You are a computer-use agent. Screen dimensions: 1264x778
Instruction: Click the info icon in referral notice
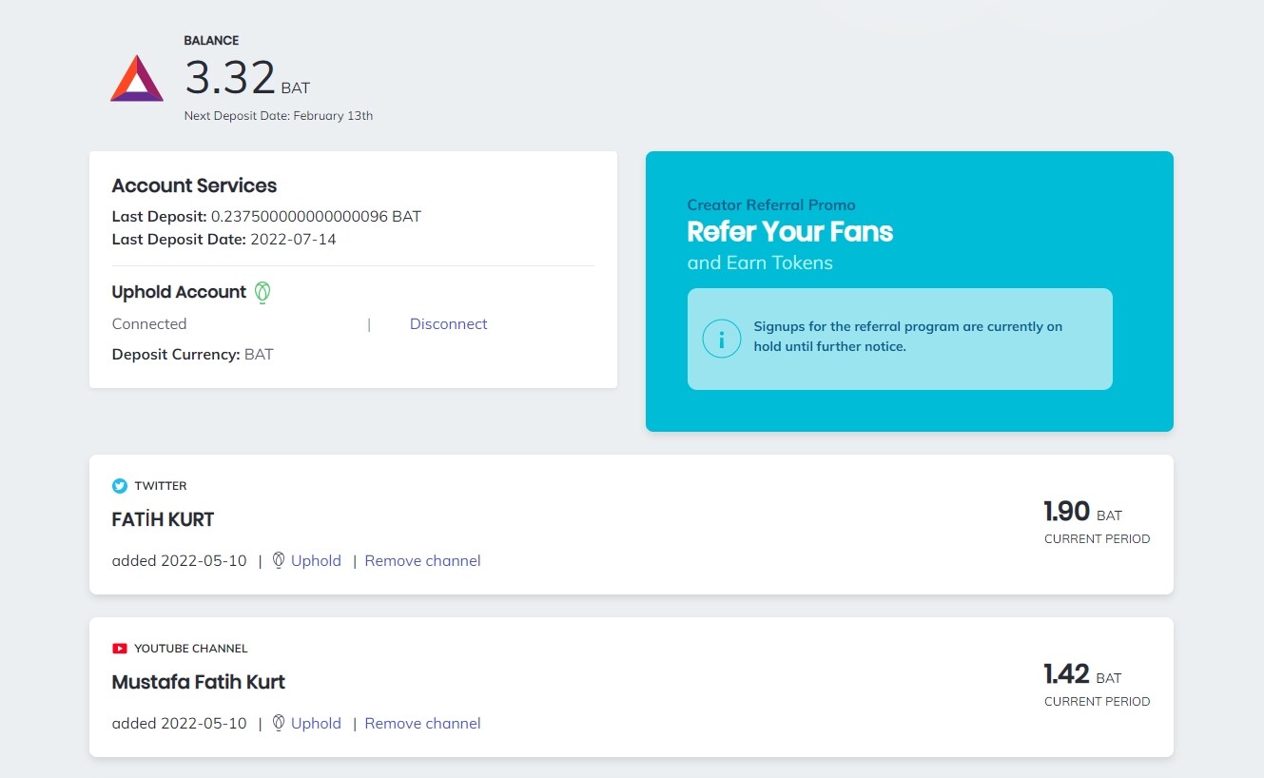click(x=721, y=339)
